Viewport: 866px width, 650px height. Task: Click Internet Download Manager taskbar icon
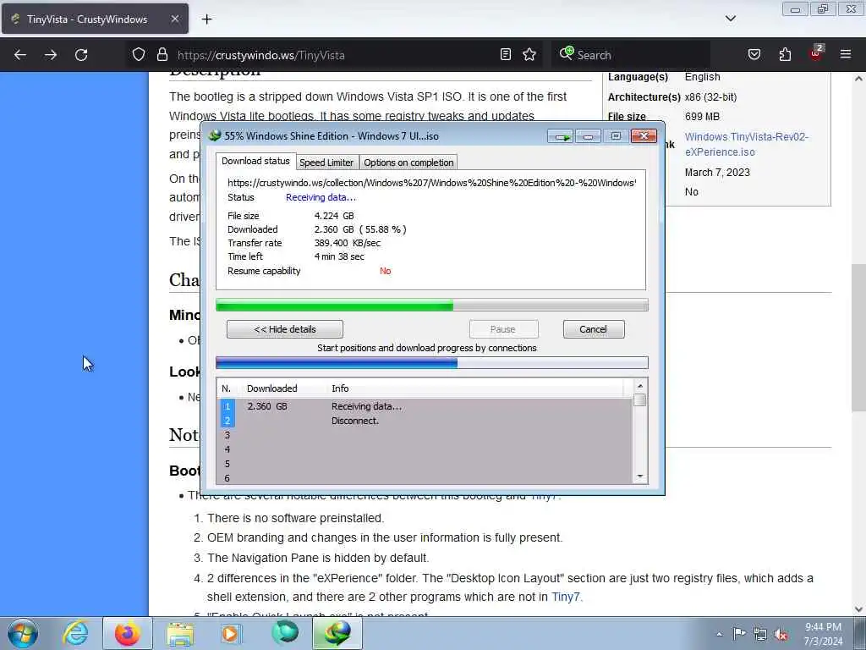[337, 633]
